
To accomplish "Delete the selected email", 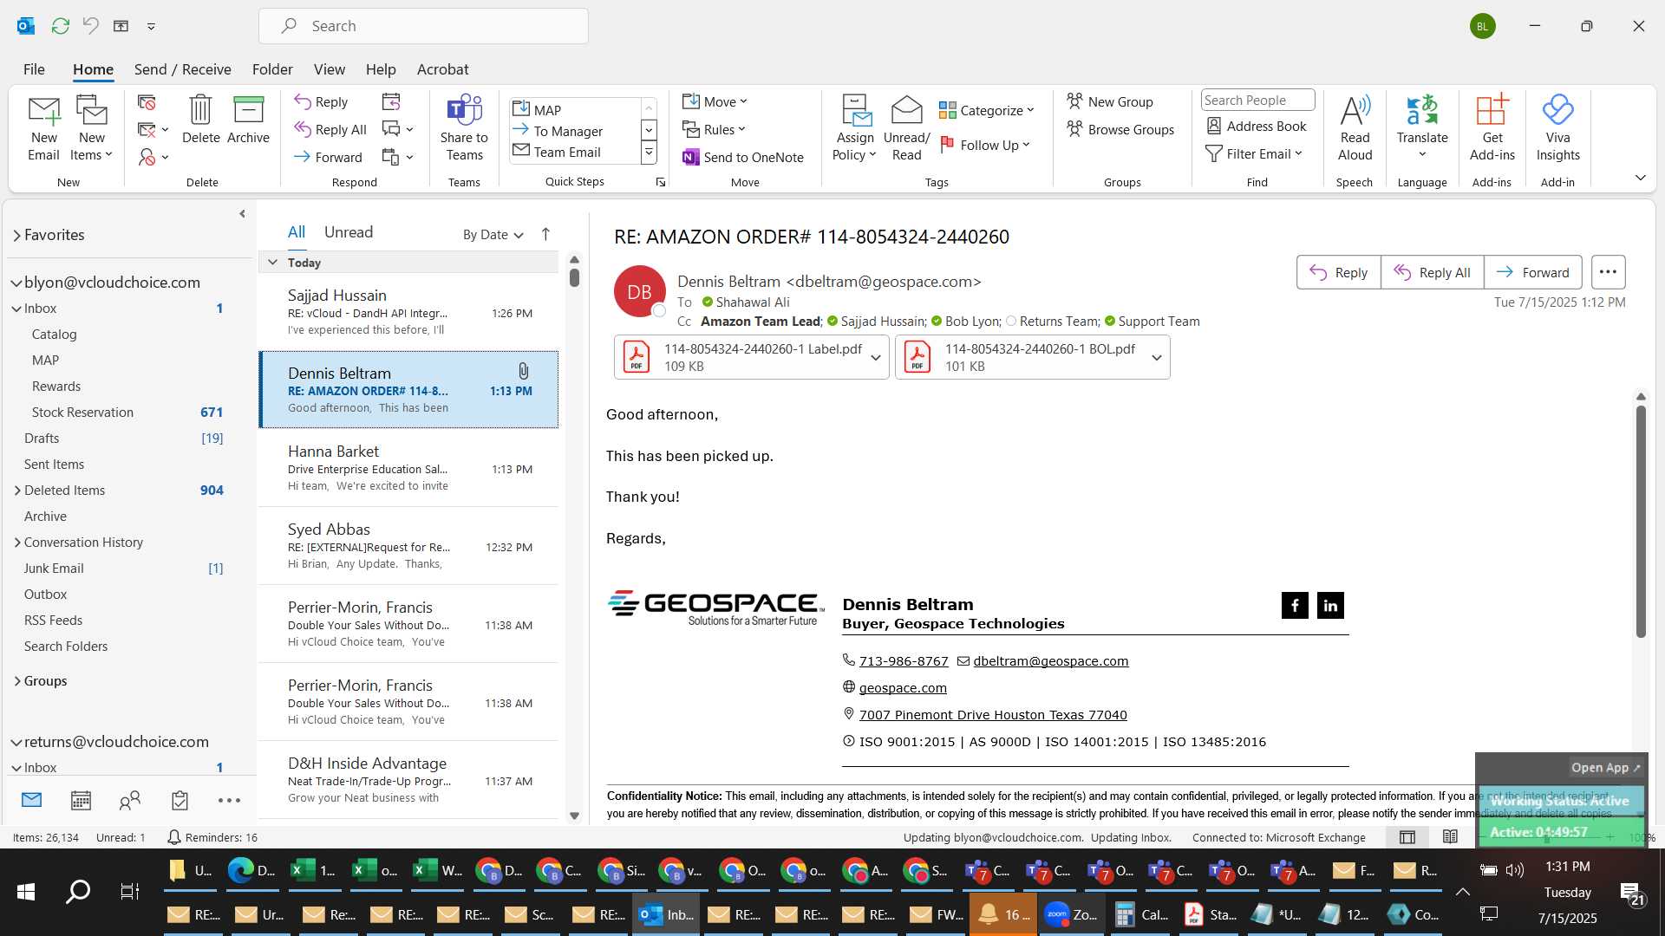I will click(x=200, y=120).
